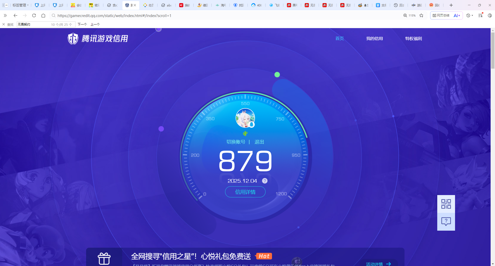Switch to the 我的信用 navigation item
The image size is (495, 266).
(x=375, y=38)
